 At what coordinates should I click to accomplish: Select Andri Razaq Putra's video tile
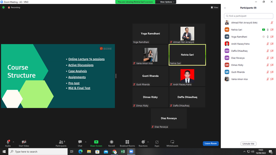coord(187,76)
